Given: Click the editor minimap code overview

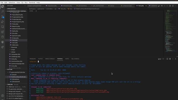Looking at the screenshot, I should 170,31.
